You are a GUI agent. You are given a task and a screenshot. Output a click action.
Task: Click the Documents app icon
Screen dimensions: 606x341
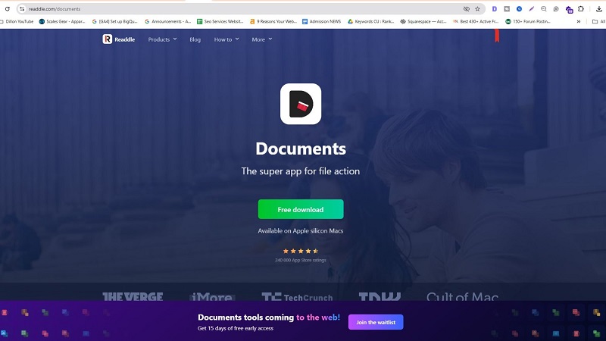click(x=301, y=104)
